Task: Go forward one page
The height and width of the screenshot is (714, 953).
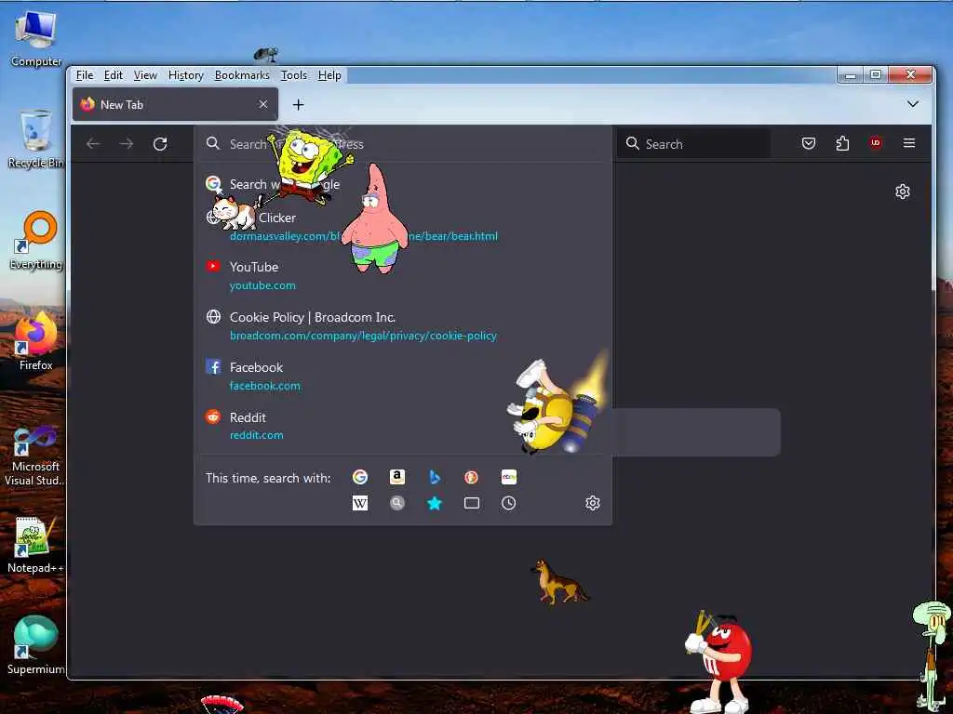Action: [x=127, y=144]
